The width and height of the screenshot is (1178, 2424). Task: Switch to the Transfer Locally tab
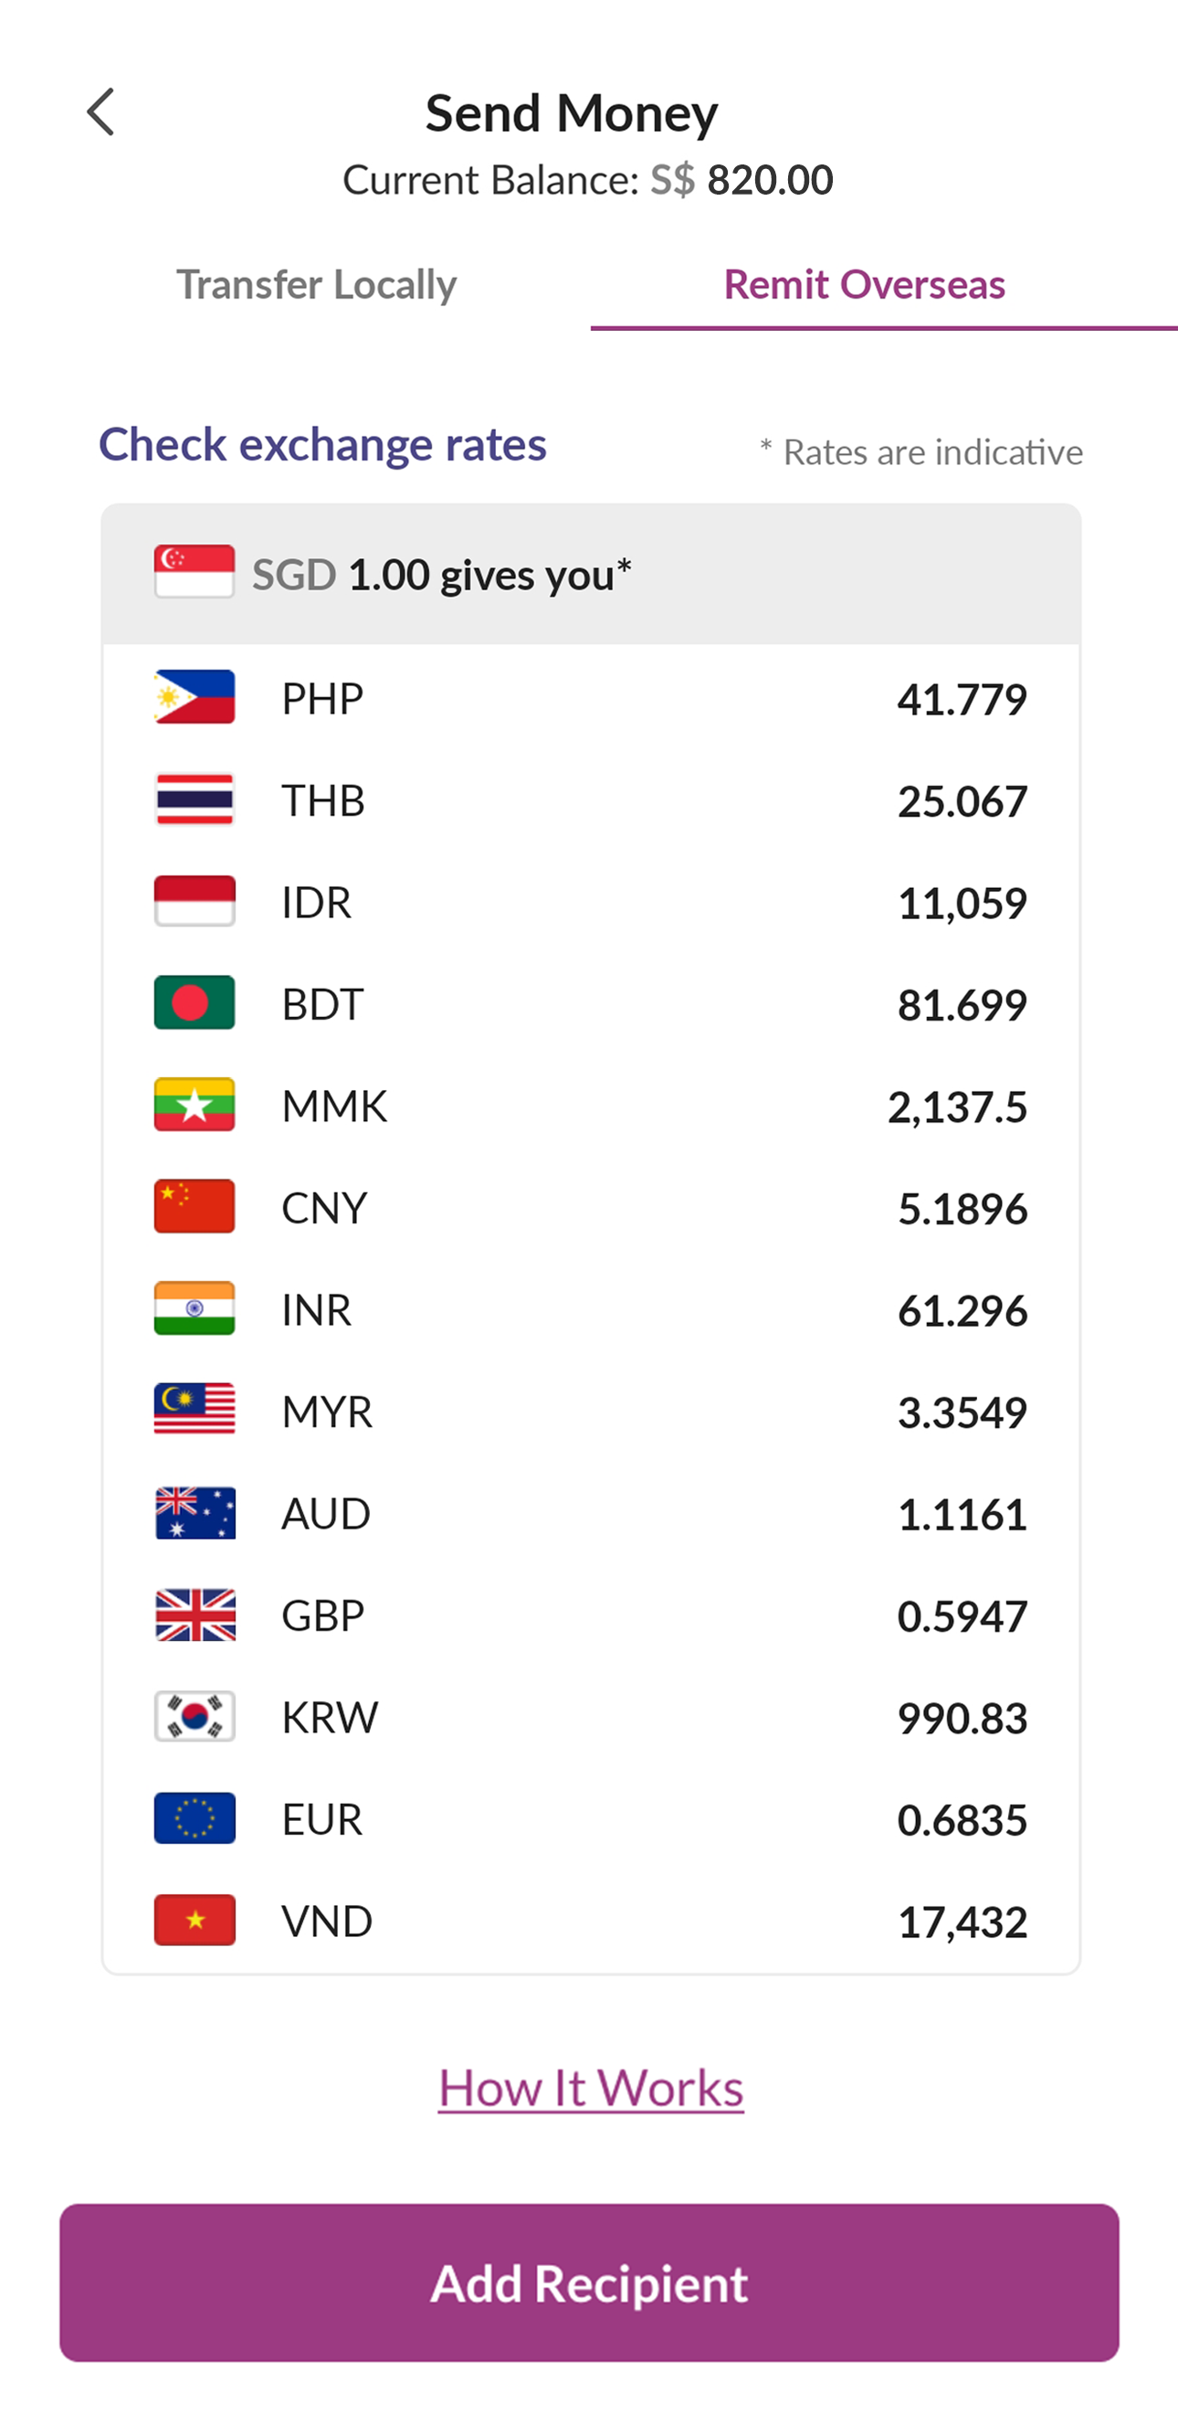pos(317,284)
